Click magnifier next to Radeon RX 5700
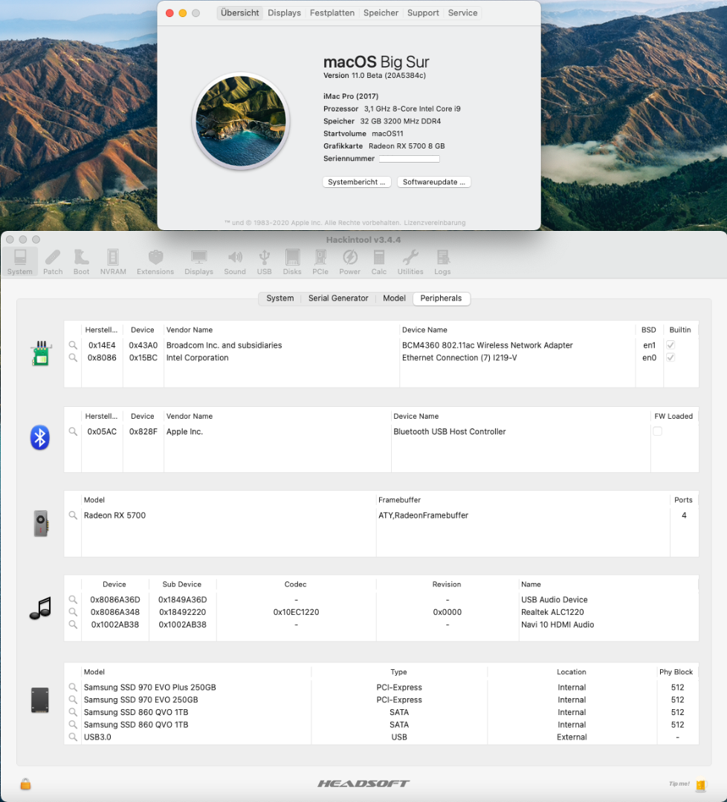 click(73, 515)
